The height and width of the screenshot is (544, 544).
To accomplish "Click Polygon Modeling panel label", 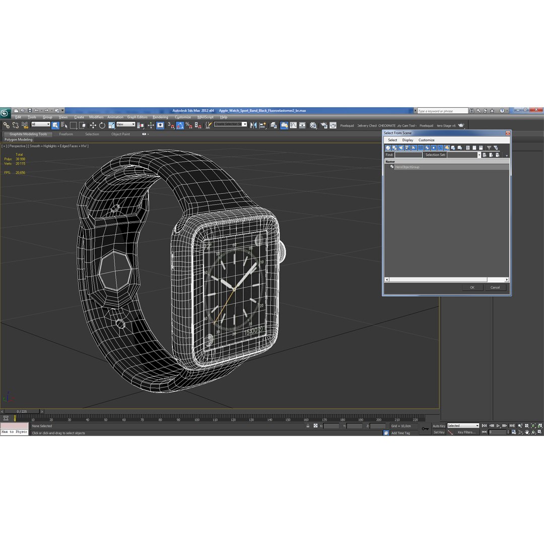I will coord(19,140).
